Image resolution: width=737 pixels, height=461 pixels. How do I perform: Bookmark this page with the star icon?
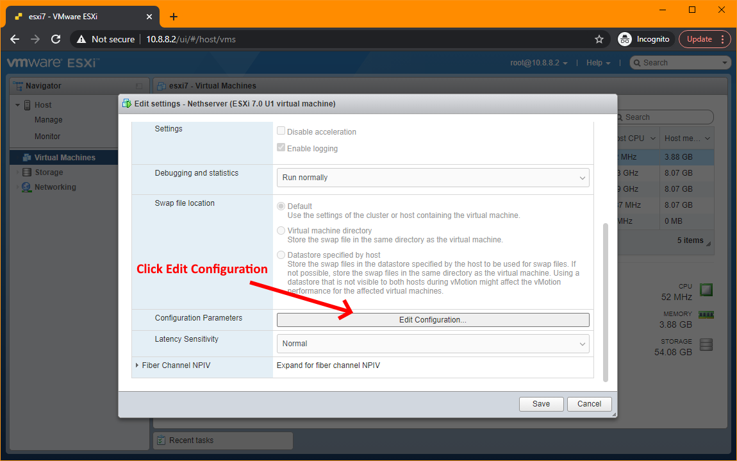click(x=599, y=39)
